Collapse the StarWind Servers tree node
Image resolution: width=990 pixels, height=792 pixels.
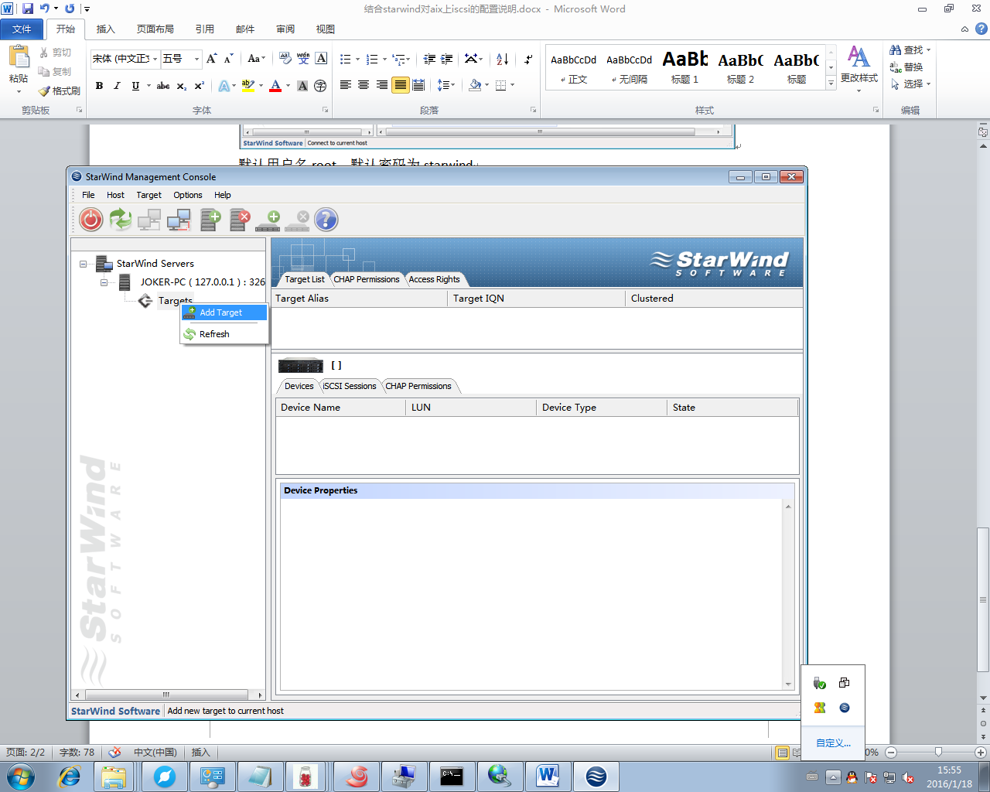(83, 264)
